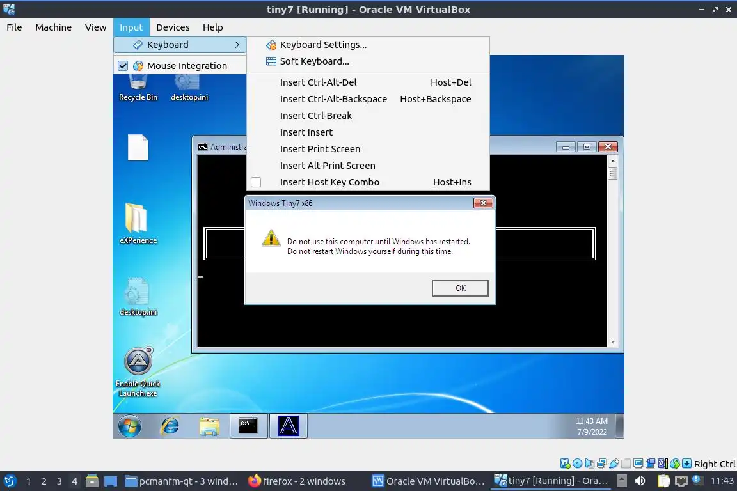
Task: Click the removable media eject tray icon
Action: pyautogui.click(x=621, y=481)
